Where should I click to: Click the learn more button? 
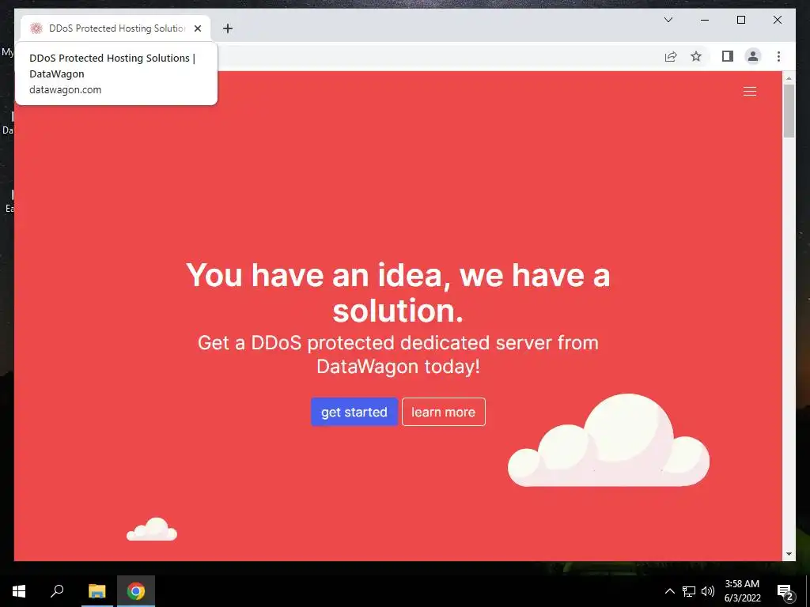tap(443, 412)
